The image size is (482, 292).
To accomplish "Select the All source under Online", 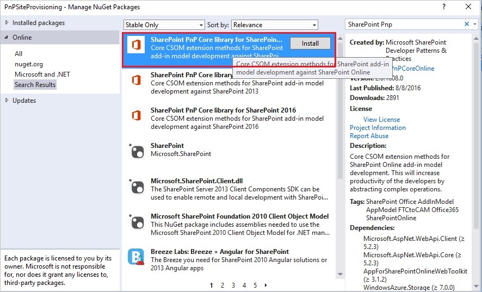I will tap(18, 53).
